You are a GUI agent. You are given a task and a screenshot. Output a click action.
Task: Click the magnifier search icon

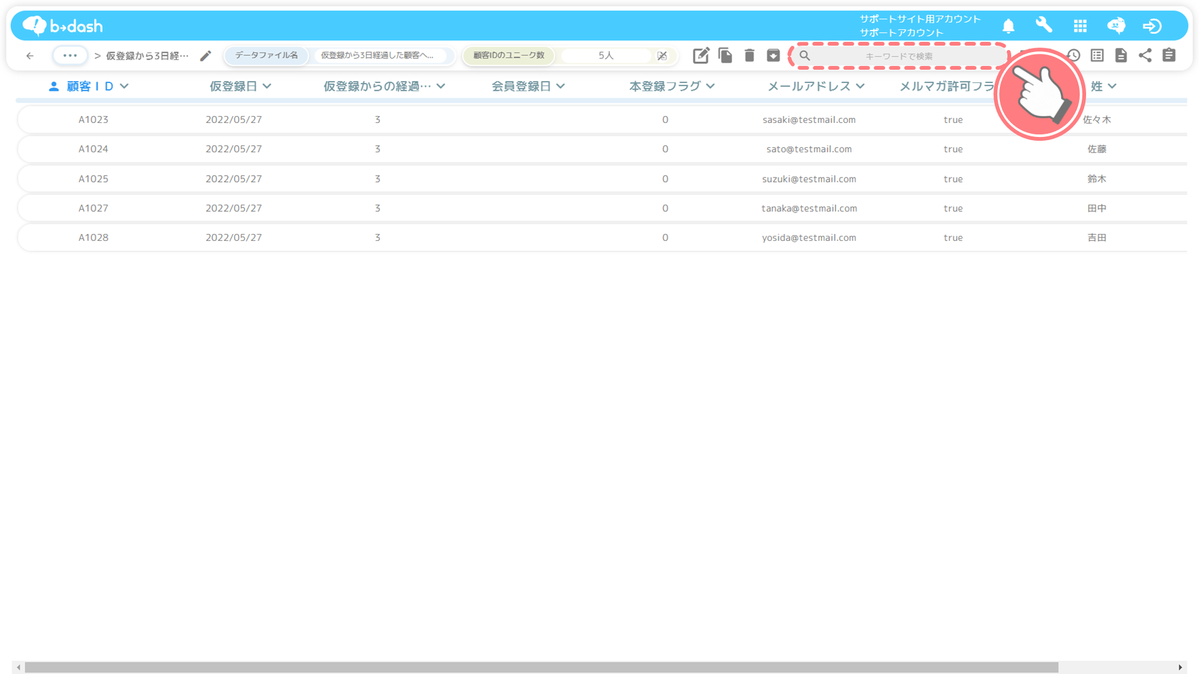click(x=804, y=56)
